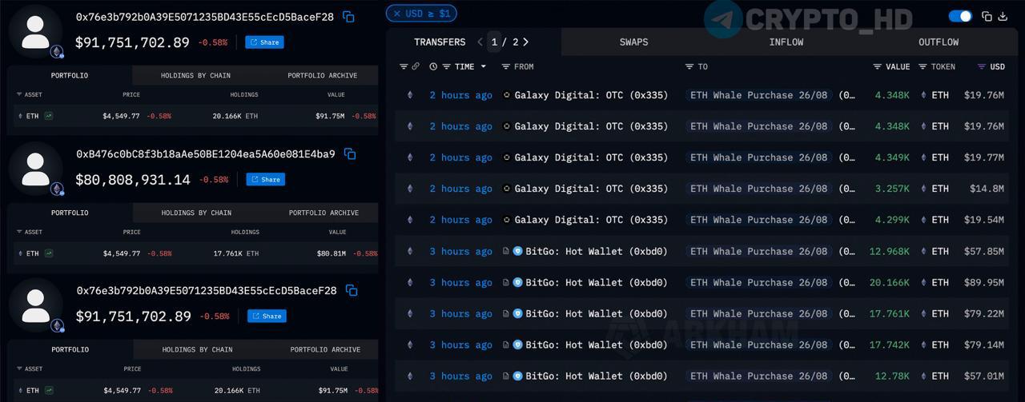Screen dimensions: 1025x402
Task: Click the document icon on the $79.14M row
Action: point(506,344)
